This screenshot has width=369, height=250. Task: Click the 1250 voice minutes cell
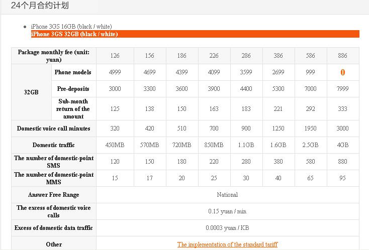click(279, 129)
